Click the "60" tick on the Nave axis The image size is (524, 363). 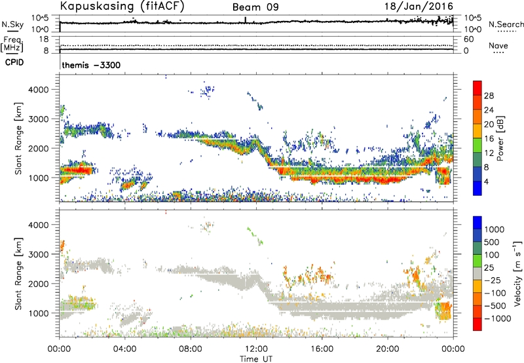468,39
